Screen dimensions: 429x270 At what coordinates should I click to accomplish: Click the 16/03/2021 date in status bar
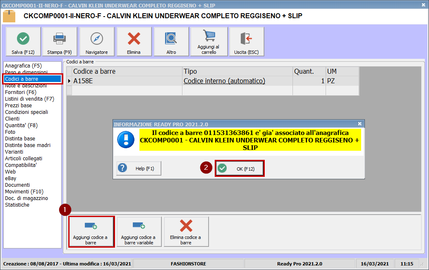pyautogui.click(x=374, y=264)
